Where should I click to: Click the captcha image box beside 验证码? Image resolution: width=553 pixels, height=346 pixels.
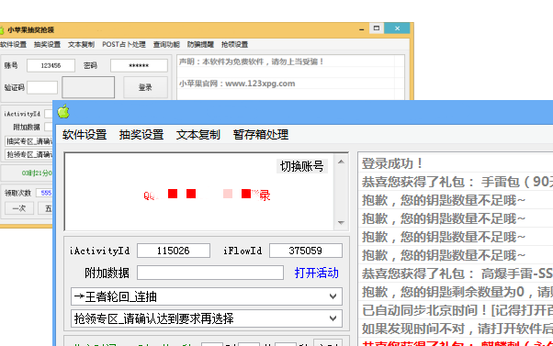(x=88, y=87)
